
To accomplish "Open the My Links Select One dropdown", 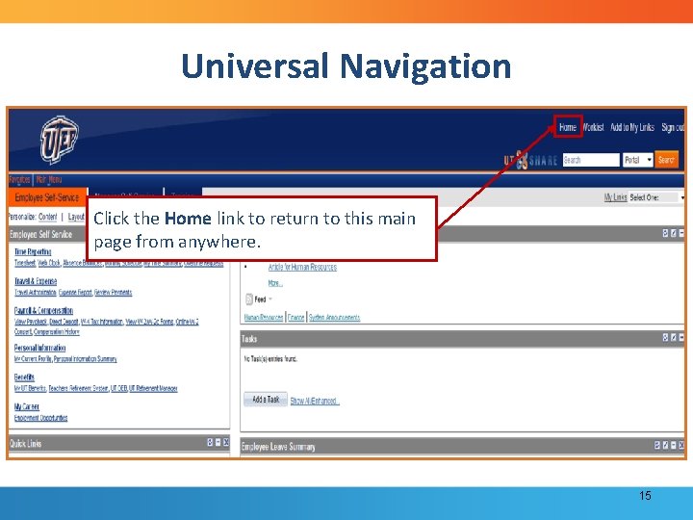I will (x=656, y=197).
